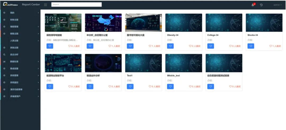Open the Obesity-34 report thumbnail
Image resolution: width=286 pixels, height=130 pixels.
(x=184, y=23)
